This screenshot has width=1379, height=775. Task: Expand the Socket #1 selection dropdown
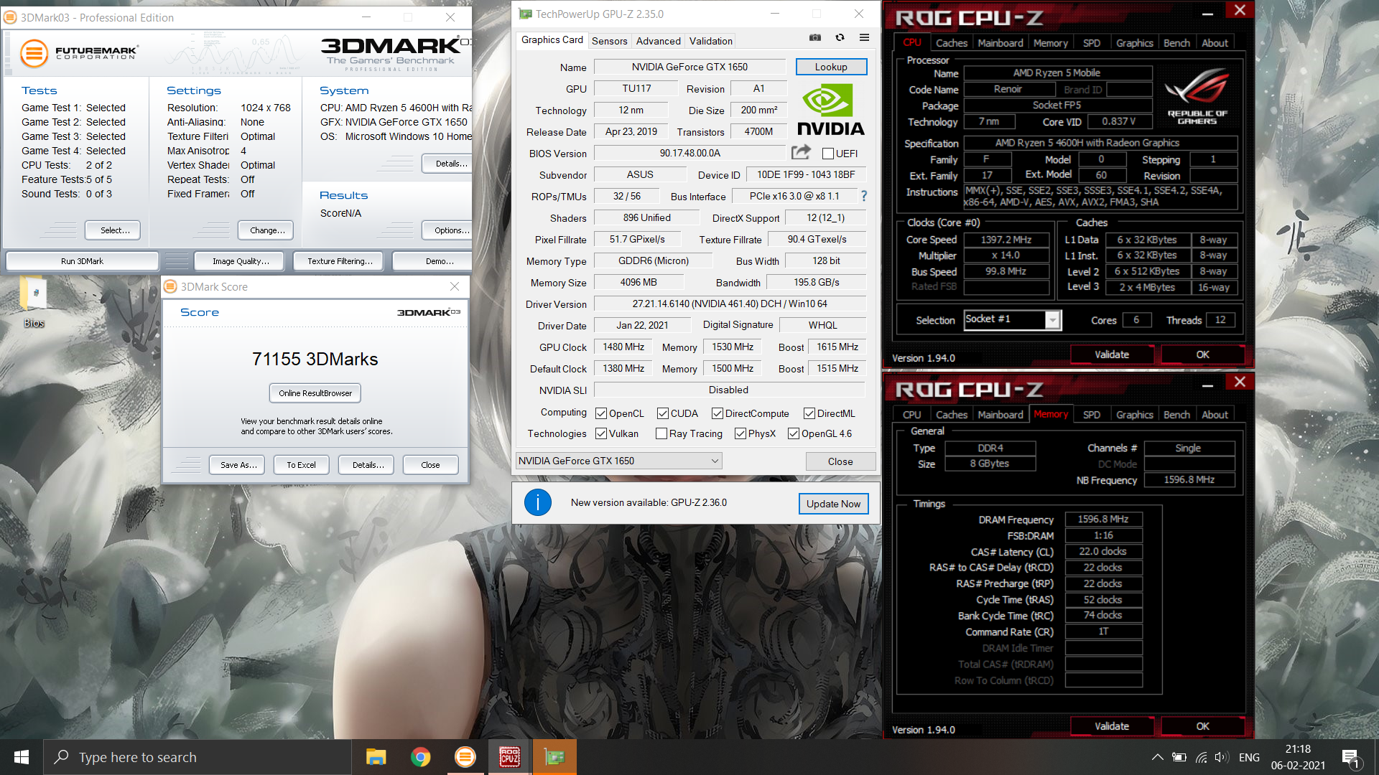1053,320
